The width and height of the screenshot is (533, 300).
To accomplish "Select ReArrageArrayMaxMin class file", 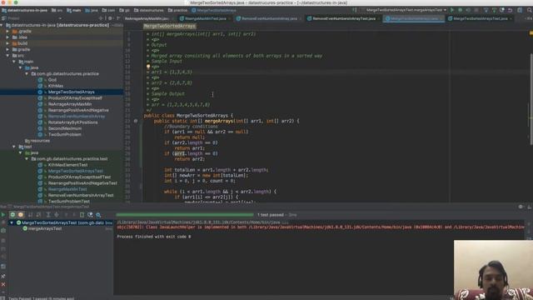I will (70, 104).
